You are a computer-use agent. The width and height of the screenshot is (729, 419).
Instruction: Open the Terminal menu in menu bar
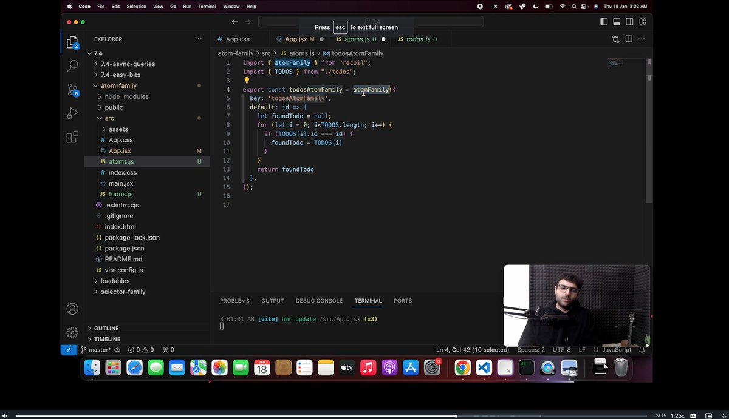[x=207, y=6]
